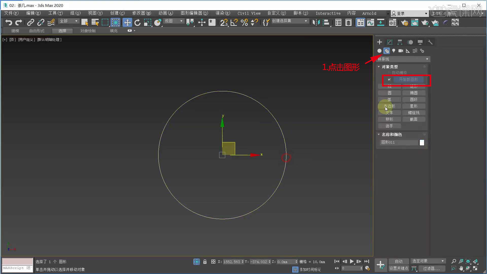Select the Link objects tool
Image resolution: width=487 pixels, height=274 pixels.
(x=31, y=23)
